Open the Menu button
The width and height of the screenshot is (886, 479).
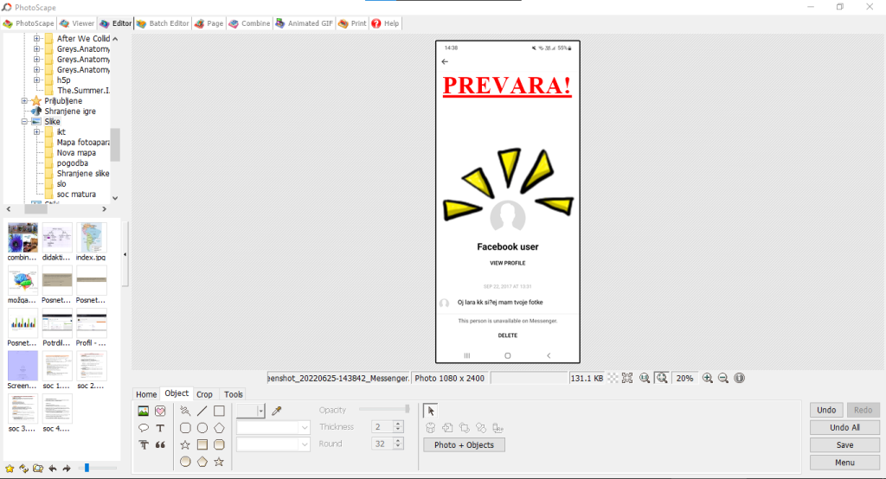tap(844, 462)
